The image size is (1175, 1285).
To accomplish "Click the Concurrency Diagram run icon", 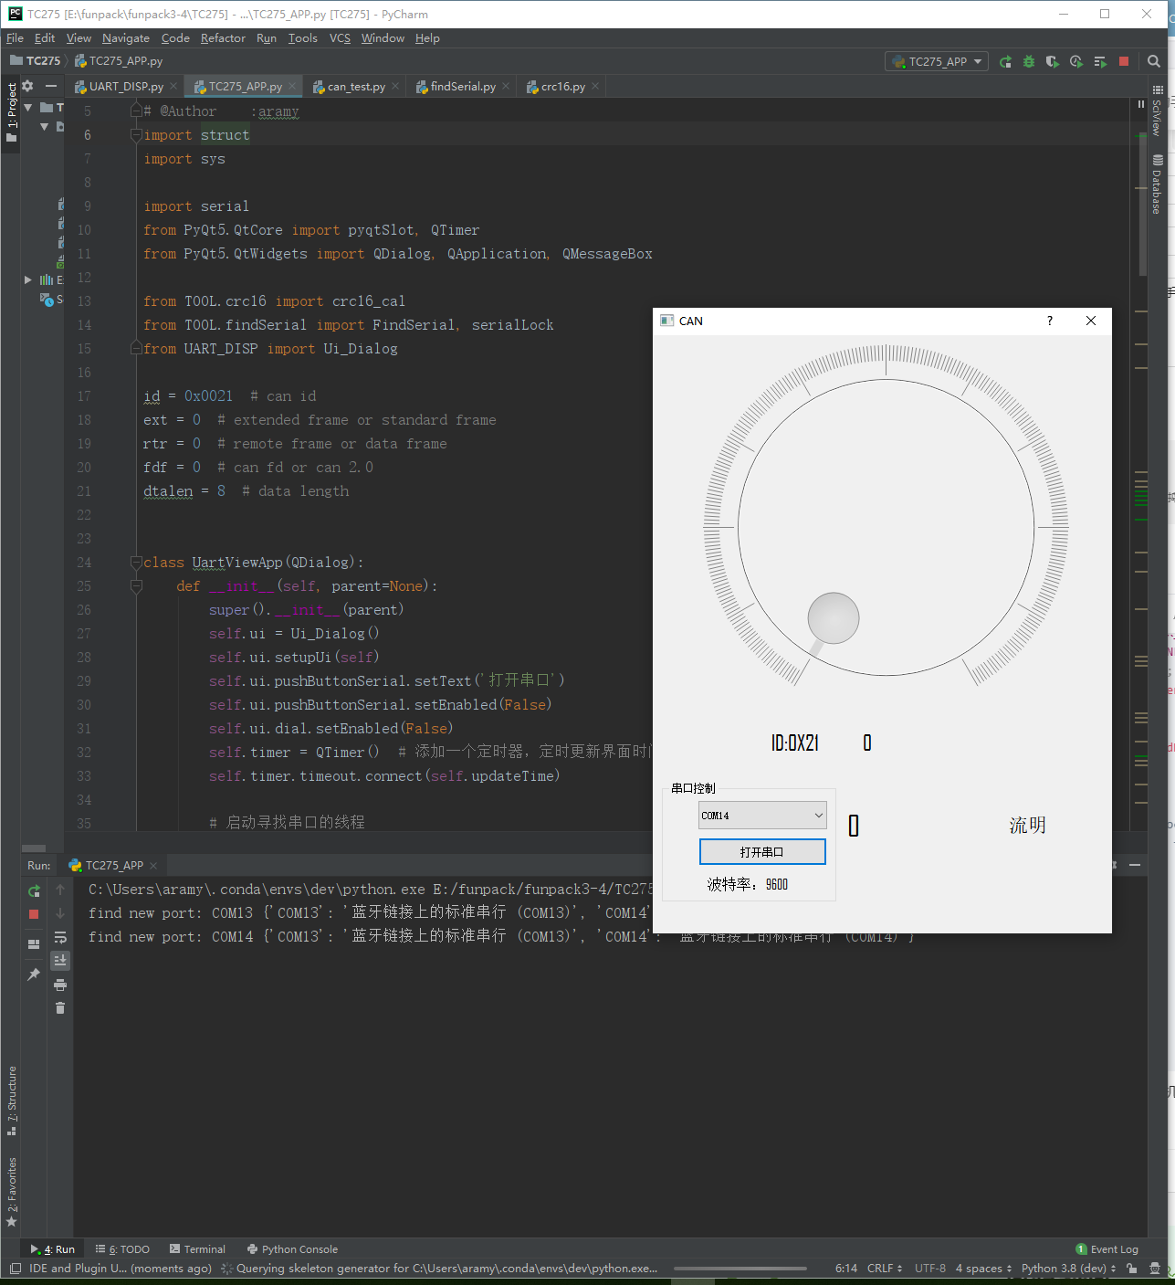I will tap(1100, 61).
